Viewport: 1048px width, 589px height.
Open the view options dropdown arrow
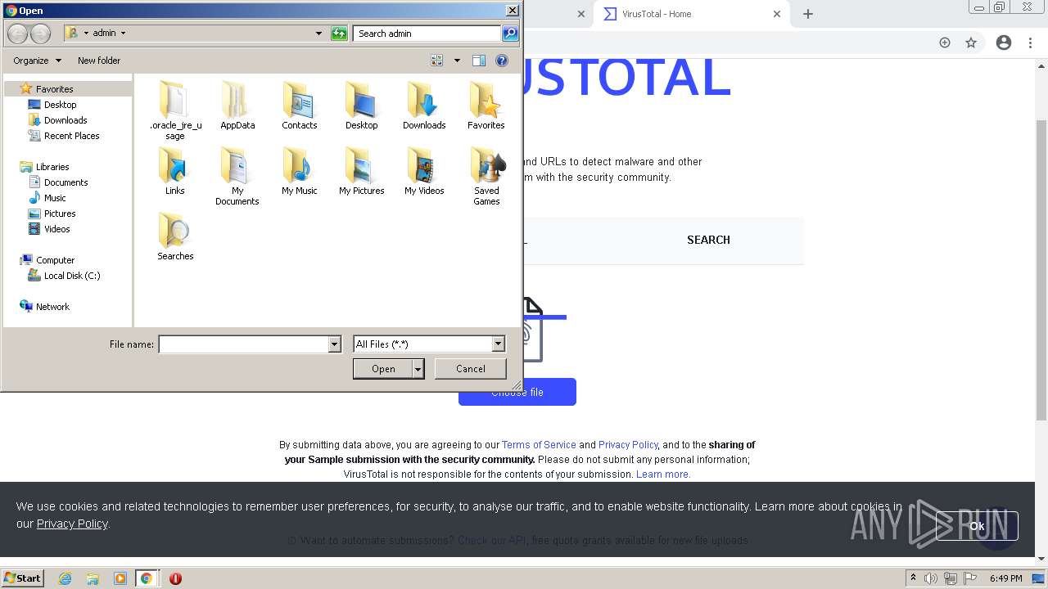pos(457,61)
